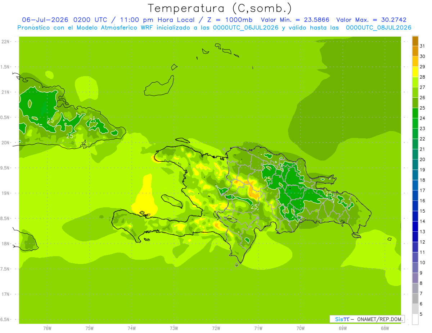This screenshot has height=333, width=432.
Task: Click the "69W" longitude label
Action: click(343, 328)
